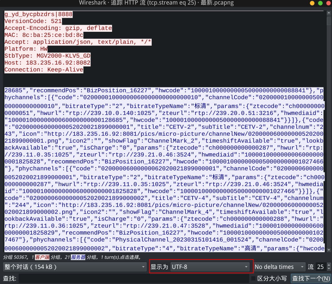Click the "Accept-Encoding: gzip, deflate" line
Viewport: 332px width, 284px height.
coord(58,28)
